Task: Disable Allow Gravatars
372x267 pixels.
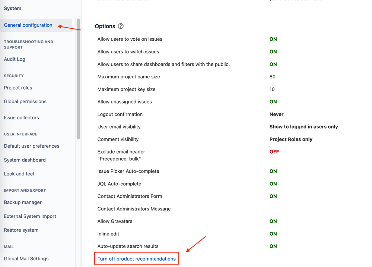Action: point(273,221)
